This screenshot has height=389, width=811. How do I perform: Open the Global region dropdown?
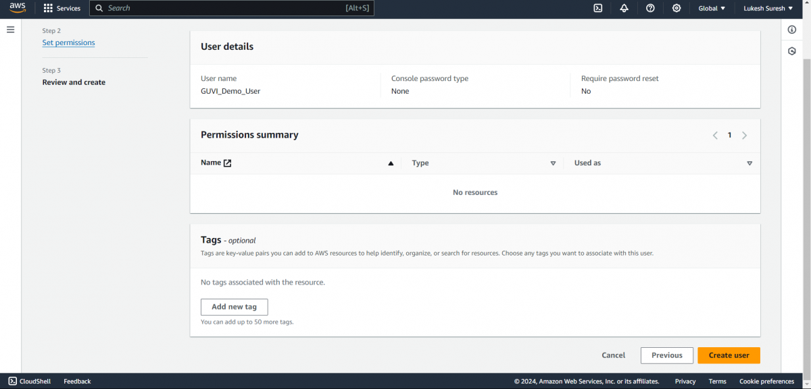point(712,8)
